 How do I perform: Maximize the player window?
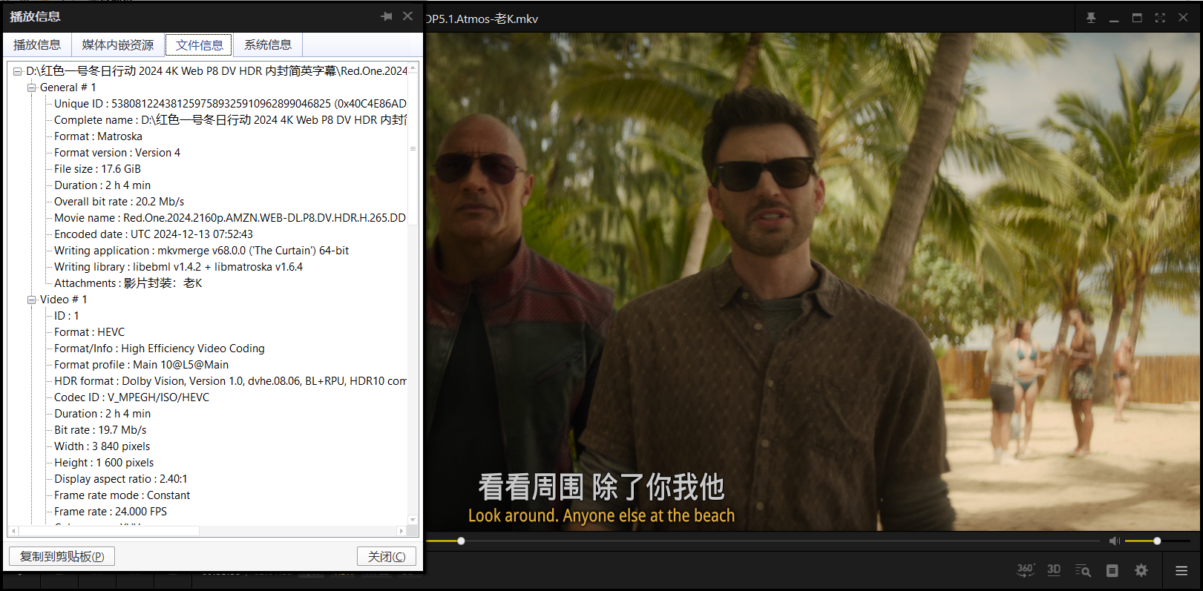click(x=1137, y=18)
